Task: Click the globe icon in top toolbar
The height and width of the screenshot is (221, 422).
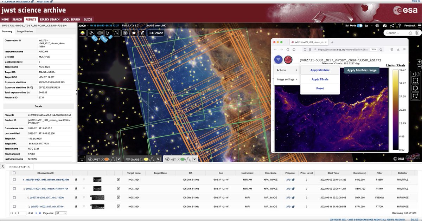Action: click(377, 26)
